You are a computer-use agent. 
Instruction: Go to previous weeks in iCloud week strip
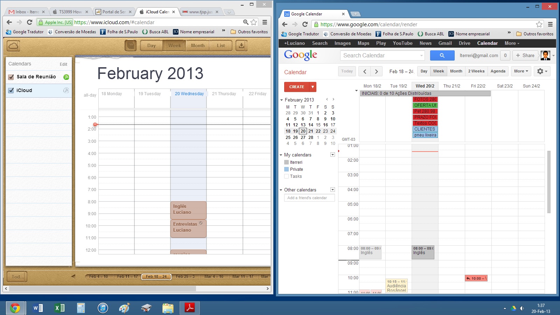(73, 276)
